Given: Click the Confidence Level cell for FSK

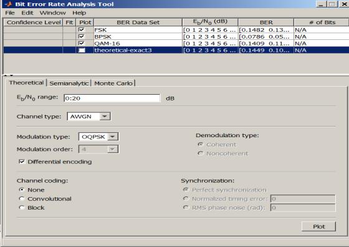Looking at the screenshot, I should coord(33,30).
